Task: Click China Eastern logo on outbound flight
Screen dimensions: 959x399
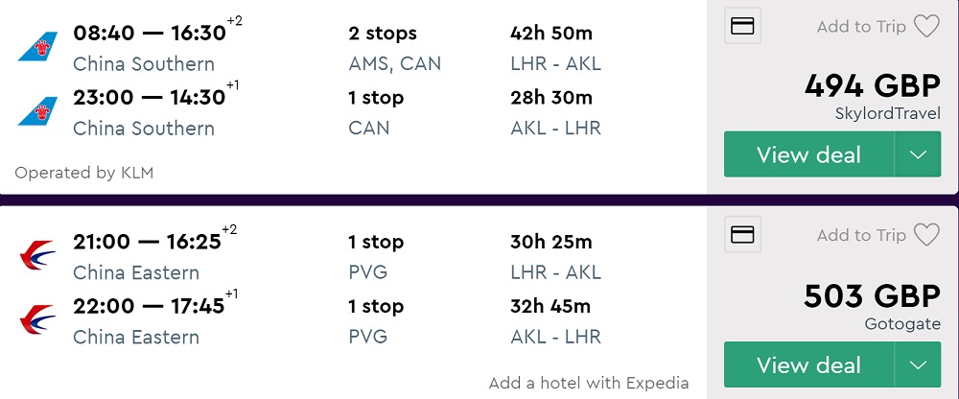Action: pyautogui.click(x=37, y=256)
